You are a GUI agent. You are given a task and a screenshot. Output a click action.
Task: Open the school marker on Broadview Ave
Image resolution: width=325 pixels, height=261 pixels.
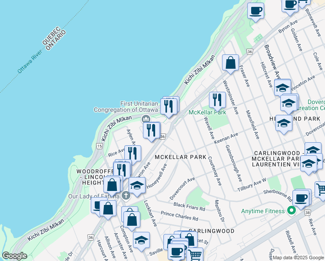pyautogui.click(x=282, y=87)
